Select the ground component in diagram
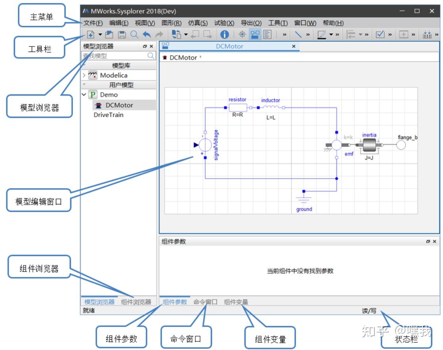The height and width of the screenshot is (350, 443). click(304, 198)
